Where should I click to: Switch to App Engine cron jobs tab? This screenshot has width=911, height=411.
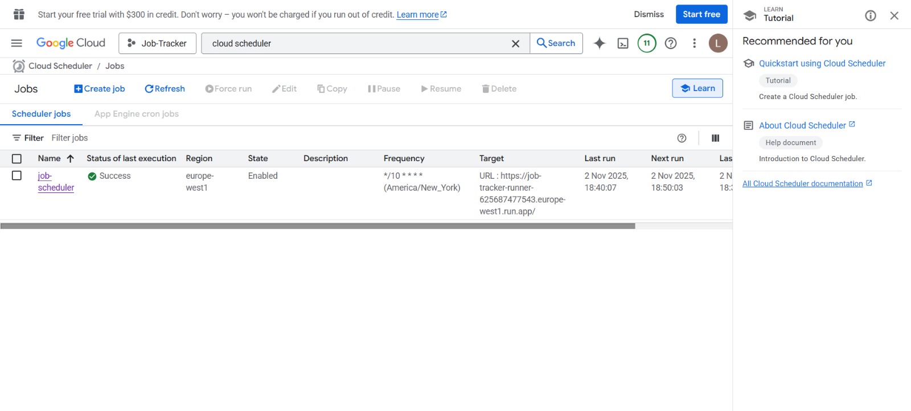pos(137,114)
